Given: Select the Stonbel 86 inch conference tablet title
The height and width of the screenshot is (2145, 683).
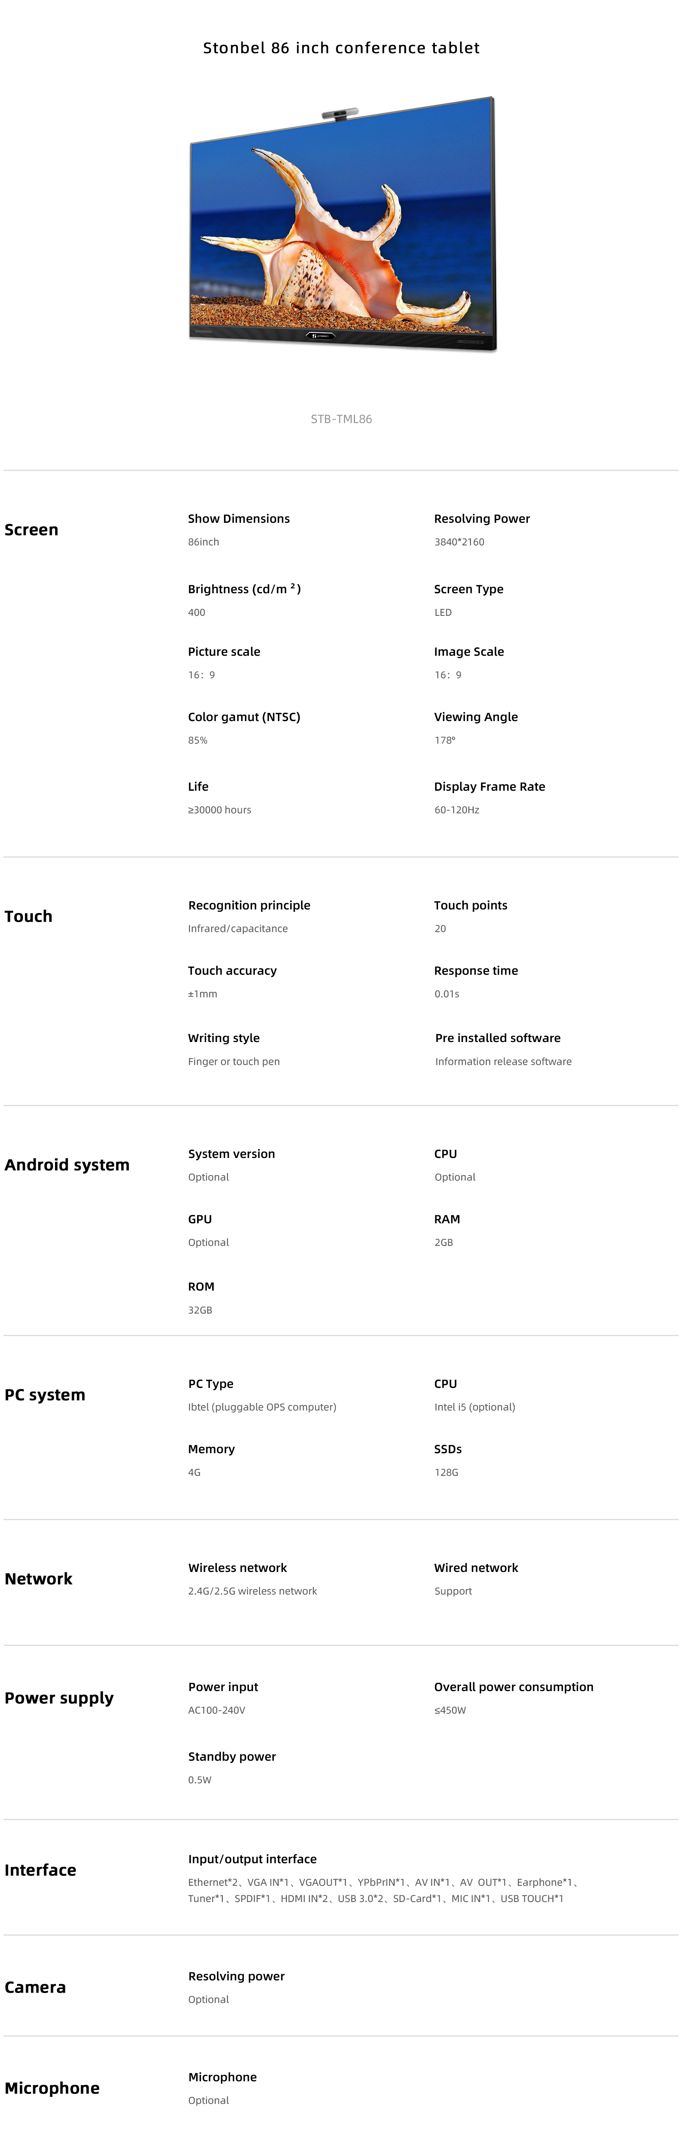Looking at the screenshot, I should pos(341,48).
